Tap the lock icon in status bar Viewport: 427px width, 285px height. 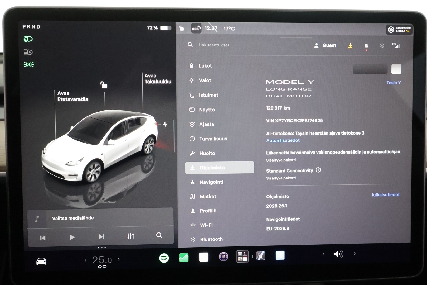(181, 28)
